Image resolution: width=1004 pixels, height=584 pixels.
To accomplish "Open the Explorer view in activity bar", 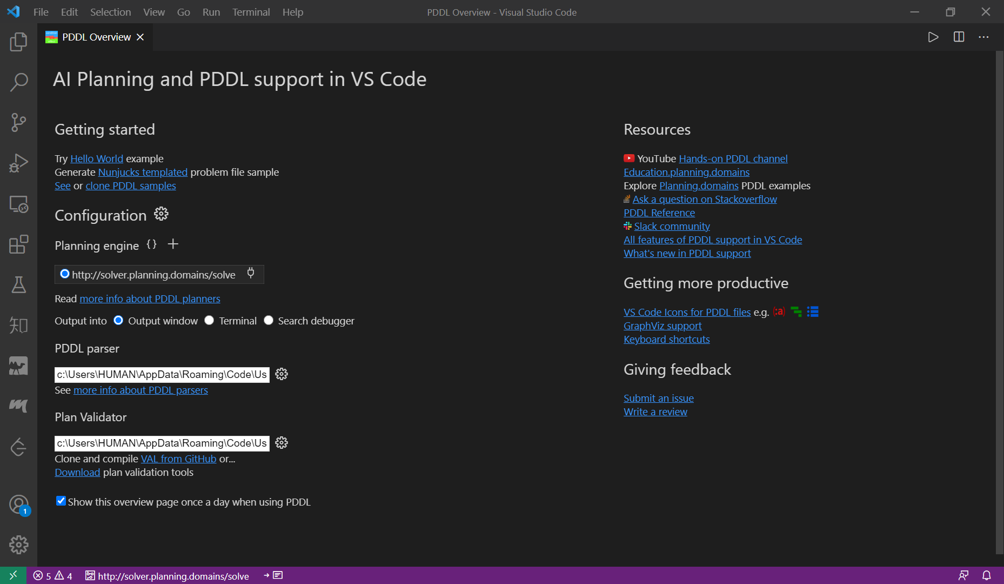I will pyautogui.click(x=18, y=42).
